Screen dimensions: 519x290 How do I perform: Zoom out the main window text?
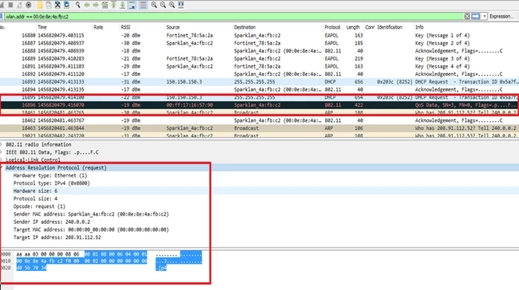tap(163, 5)
